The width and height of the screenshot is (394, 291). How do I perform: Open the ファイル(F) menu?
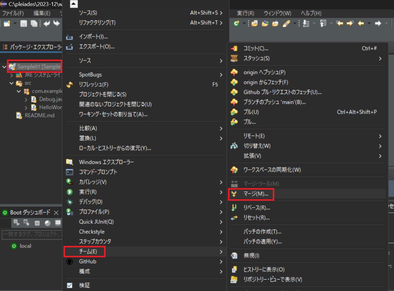pyautogui.click(x=13, y=13)
